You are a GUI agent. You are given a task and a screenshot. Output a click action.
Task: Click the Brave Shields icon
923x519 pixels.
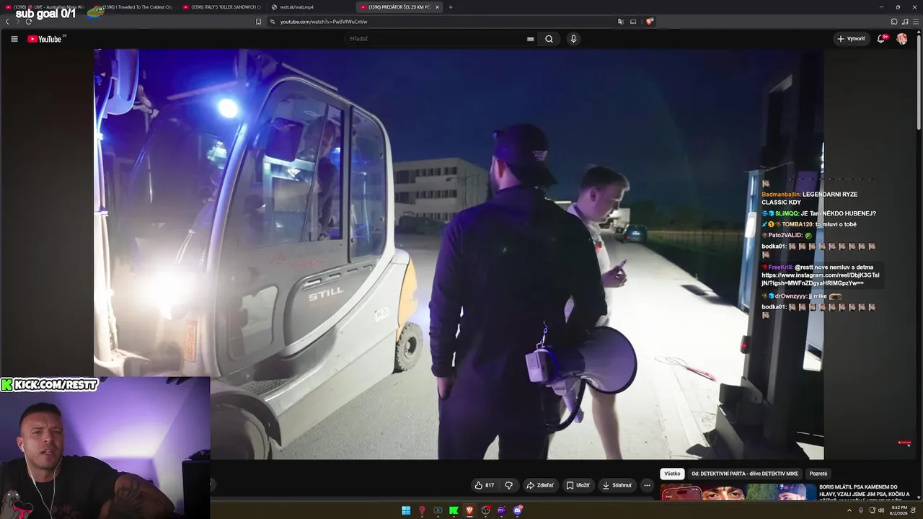(x=649, y=22)
